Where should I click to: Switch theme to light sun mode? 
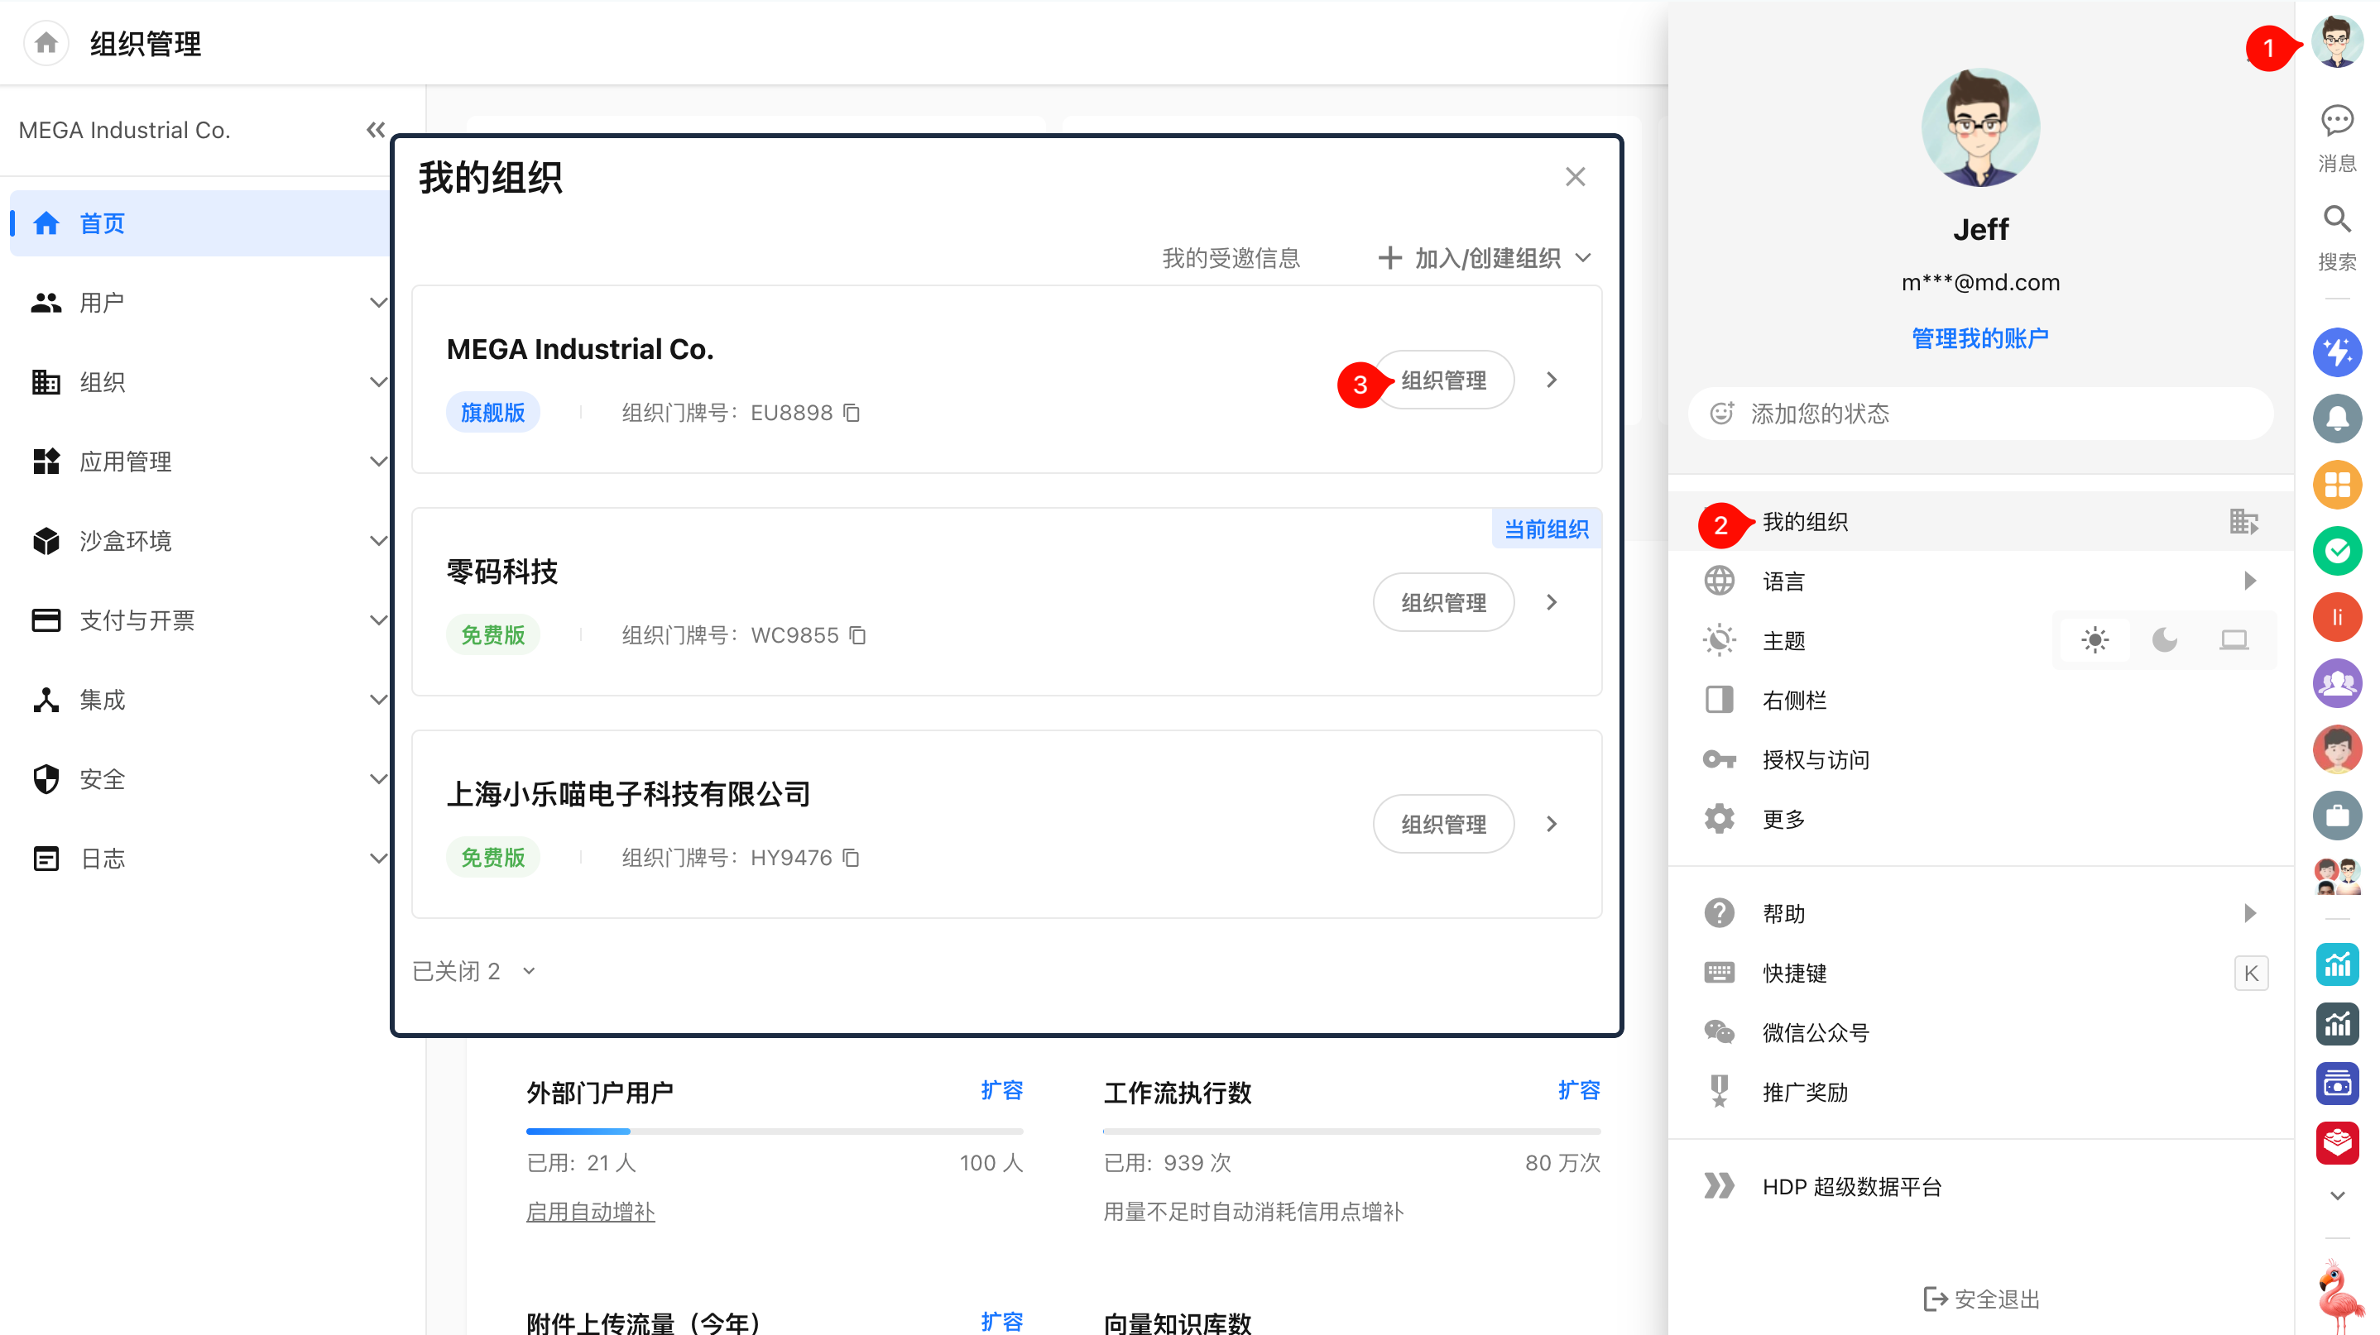tap(2094, 640)
